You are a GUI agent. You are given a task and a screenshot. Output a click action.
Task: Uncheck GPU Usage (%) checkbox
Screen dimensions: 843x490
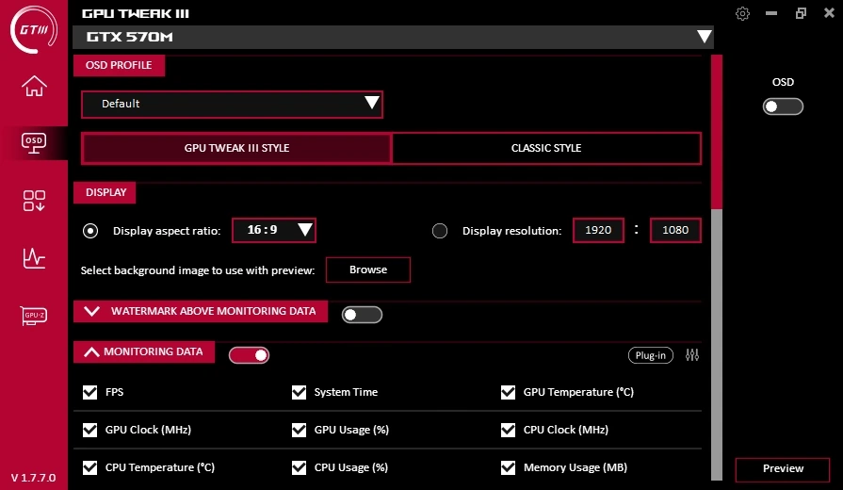[x=299, y=430]
